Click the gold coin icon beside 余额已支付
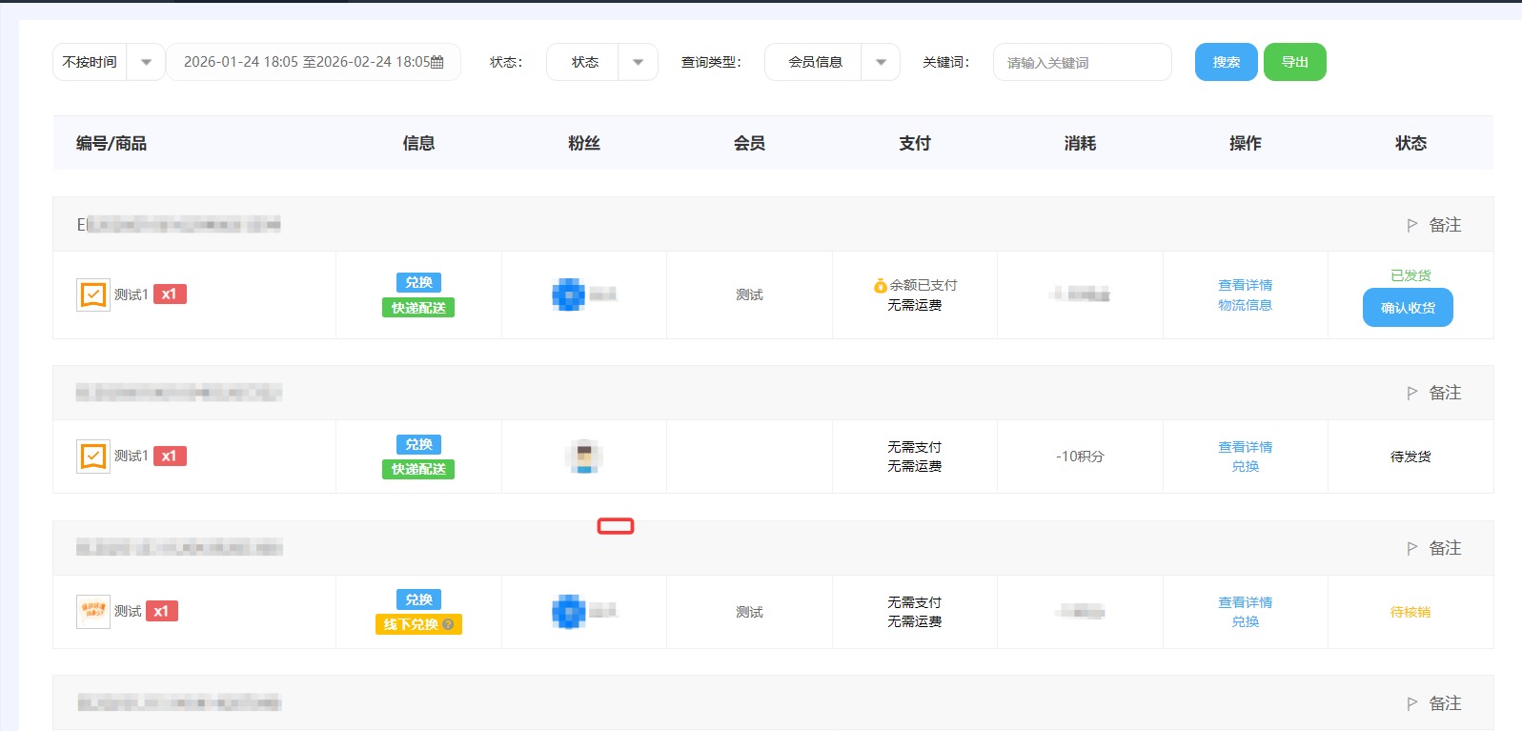This screenshot has height=731, width=1522. click(881, 285)
